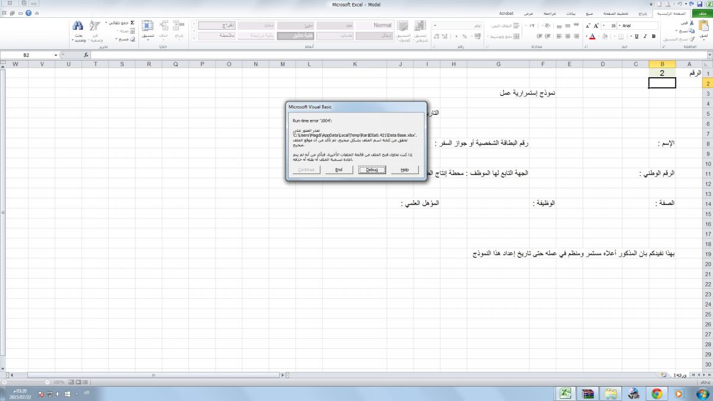Click the horizontal scrollbar thumb

(153, 375)
